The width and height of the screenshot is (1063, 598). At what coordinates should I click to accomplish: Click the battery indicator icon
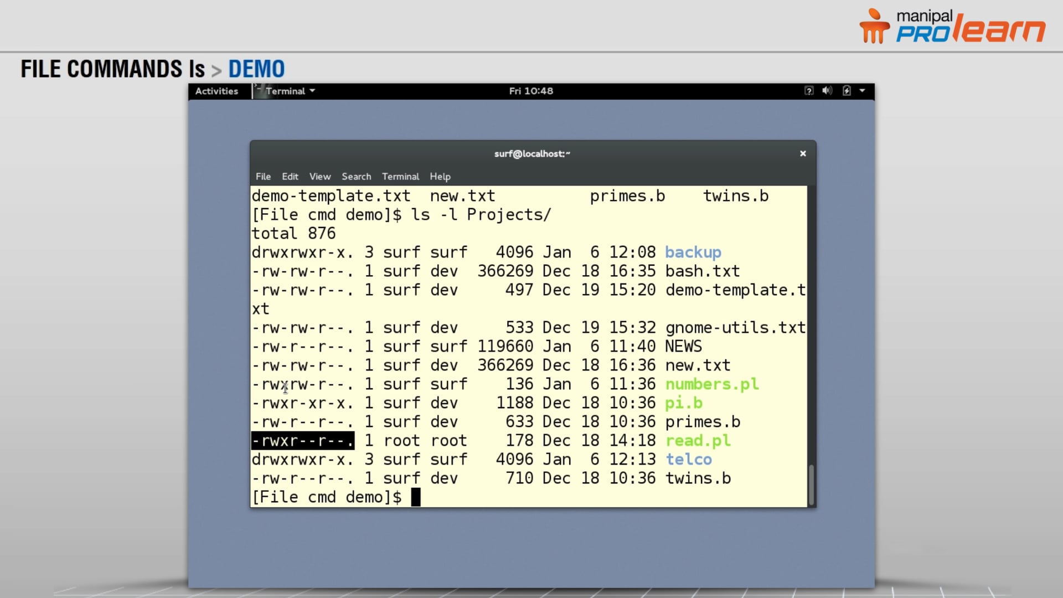pyautogui.click(x=847, y=91)
